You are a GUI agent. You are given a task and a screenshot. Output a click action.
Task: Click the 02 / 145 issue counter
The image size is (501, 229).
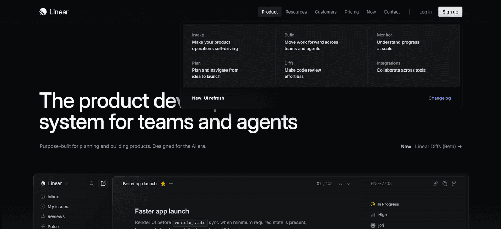(324, 184)
